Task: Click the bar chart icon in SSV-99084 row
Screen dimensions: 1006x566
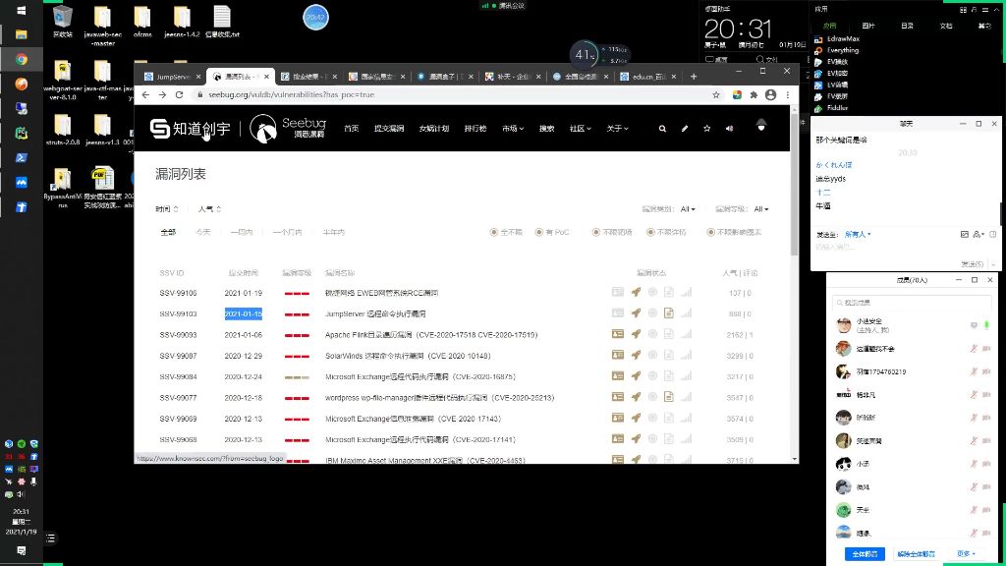Action: click(x=687, y=376)
